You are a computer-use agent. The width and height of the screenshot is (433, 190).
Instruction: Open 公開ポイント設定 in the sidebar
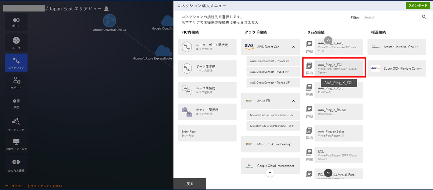(x=16, y=144)
